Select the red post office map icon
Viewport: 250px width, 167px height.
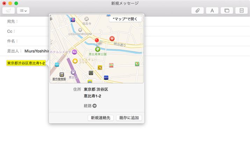point(112,39)
